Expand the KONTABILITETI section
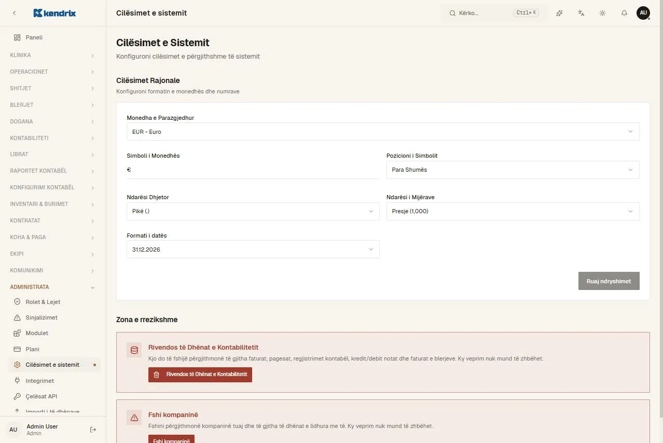 click(x=53, y=138)
